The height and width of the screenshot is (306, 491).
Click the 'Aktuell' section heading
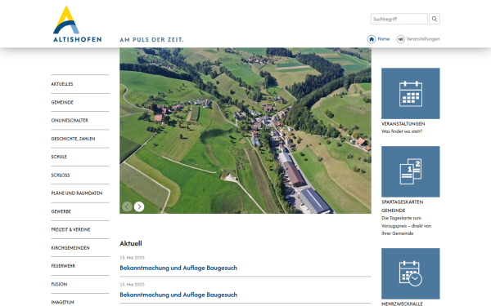pos(131,243)
